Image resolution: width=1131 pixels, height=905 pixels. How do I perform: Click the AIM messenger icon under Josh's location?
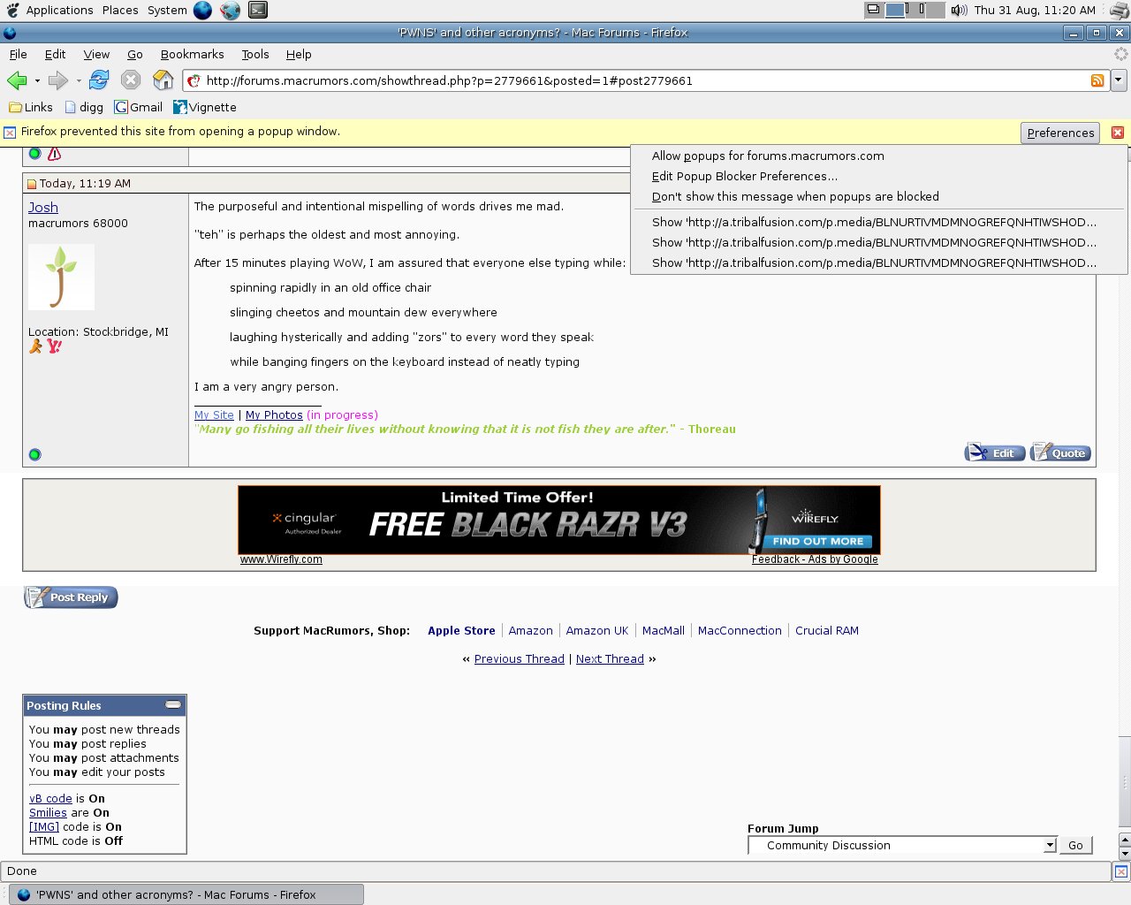(35, 346)
